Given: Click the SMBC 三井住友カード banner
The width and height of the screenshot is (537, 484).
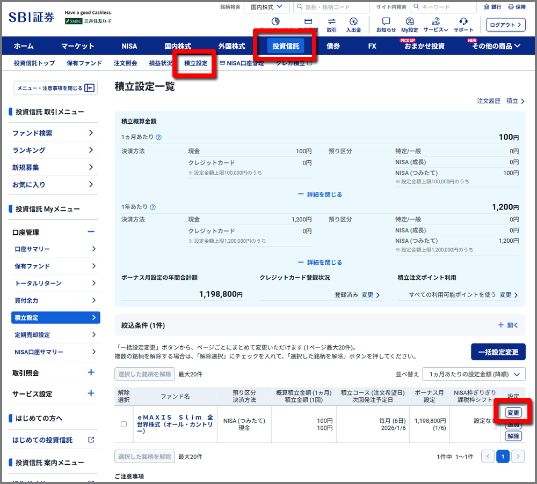Looking at the screenshot, I should click(89, 21).
